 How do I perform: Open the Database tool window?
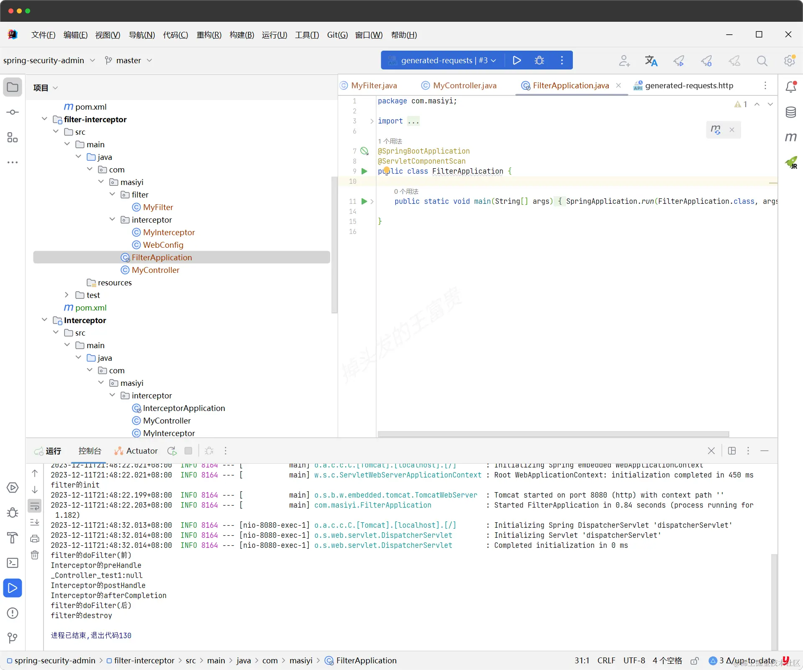pos(790,112)
